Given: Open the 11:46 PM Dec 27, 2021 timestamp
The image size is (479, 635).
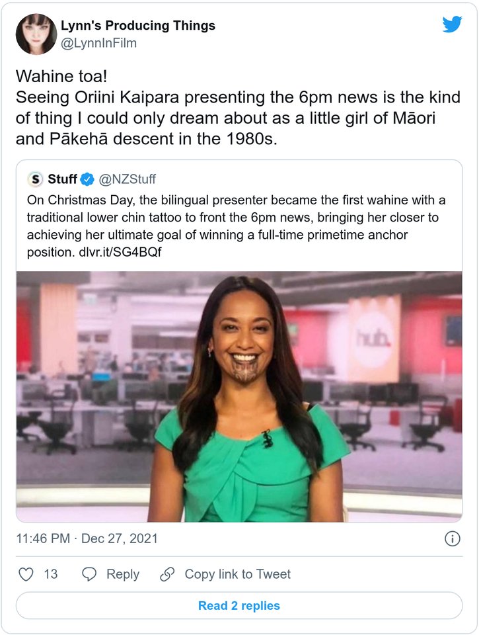Looking at the screenshot, I should coord(87,538).
